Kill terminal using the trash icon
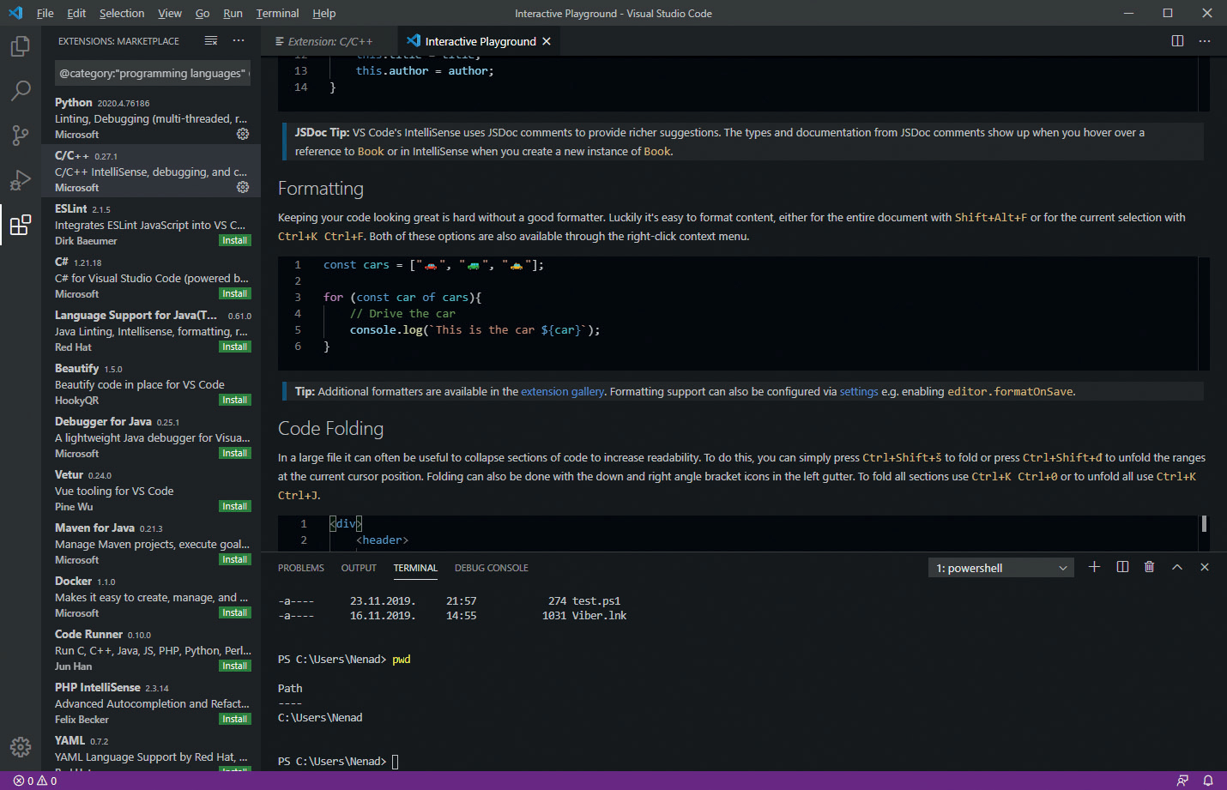 (1149, 567)
